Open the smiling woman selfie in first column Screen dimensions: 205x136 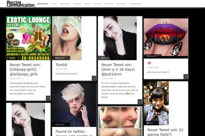click(x=28, y=119)
